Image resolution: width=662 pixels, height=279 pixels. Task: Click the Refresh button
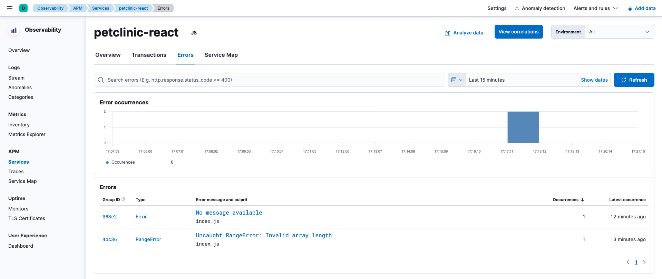pyautogui.click(x=634, y=80)
